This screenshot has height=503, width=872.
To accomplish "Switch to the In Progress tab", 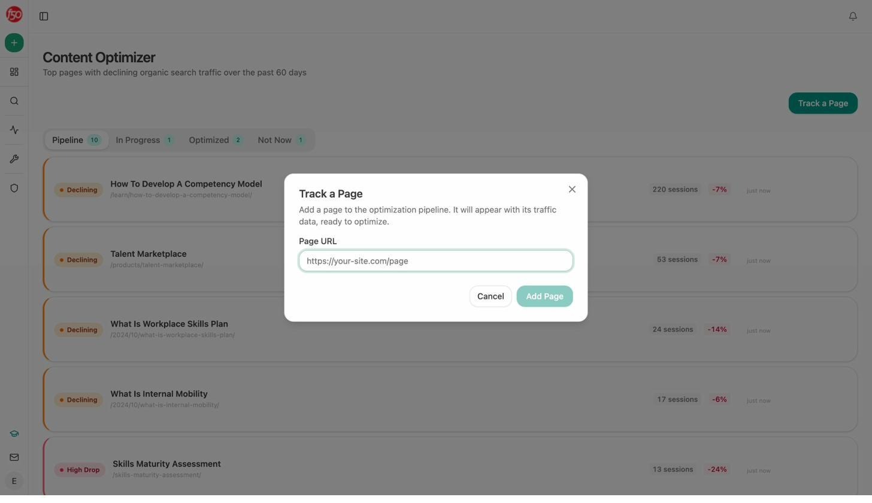I will pyautogui.click(x=144, y=140).
